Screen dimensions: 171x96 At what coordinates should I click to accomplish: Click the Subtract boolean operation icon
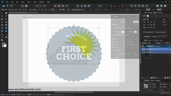click(135, 6)
